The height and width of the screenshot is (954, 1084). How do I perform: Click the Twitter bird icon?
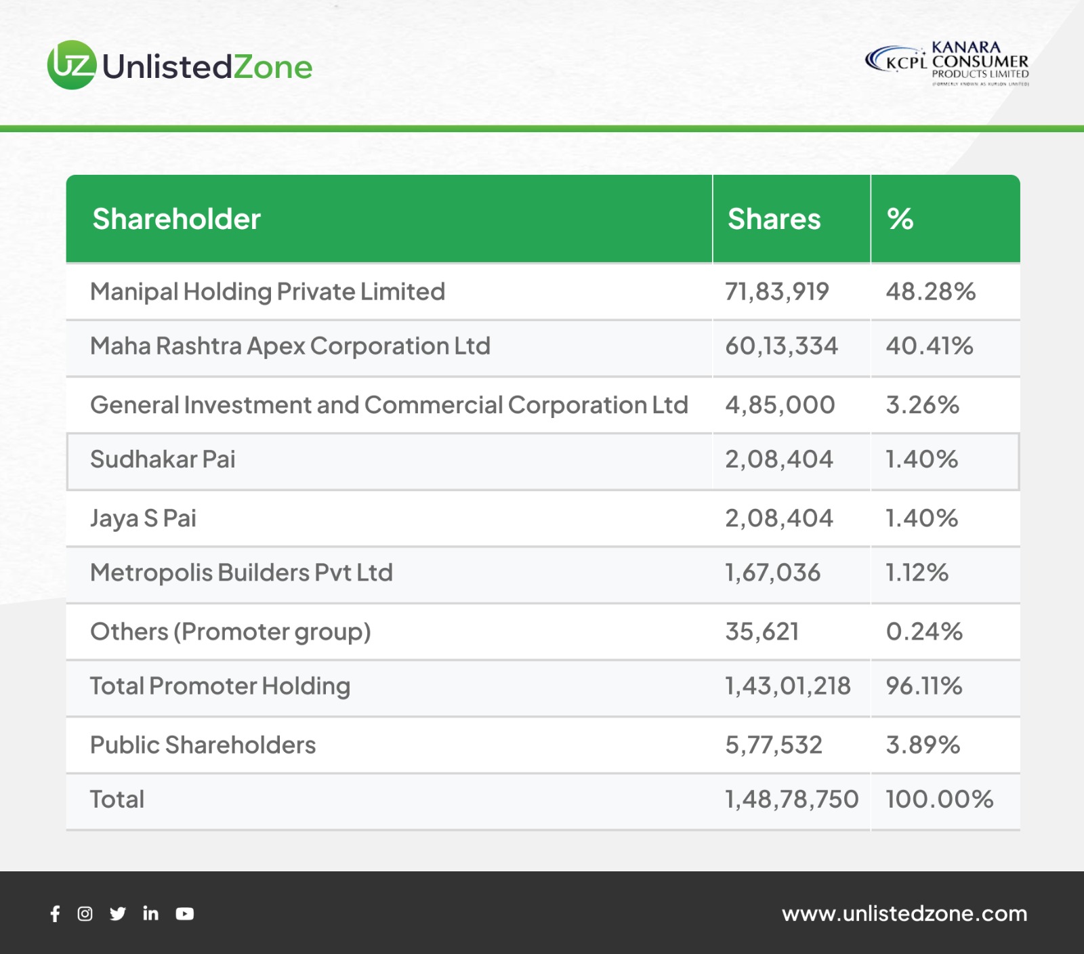pos(118,914)
